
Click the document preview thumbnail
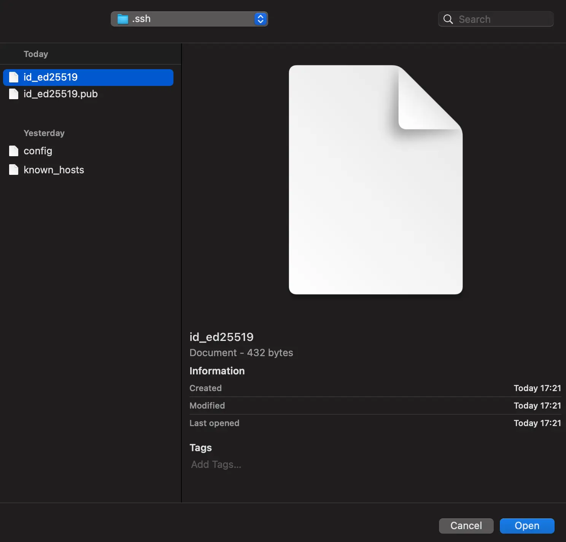pyautogui.click(x=375, y=179)
